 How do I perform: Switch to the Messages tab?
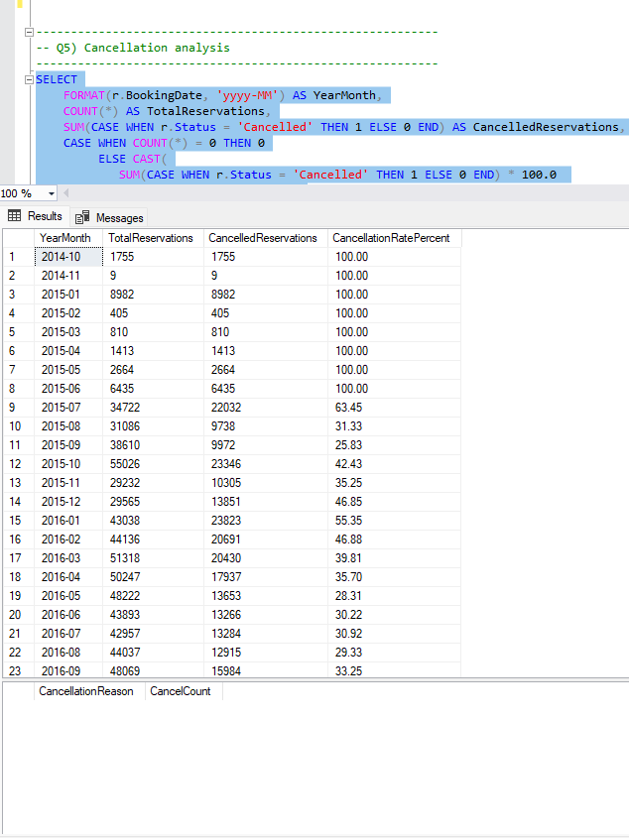click(109, 218)
